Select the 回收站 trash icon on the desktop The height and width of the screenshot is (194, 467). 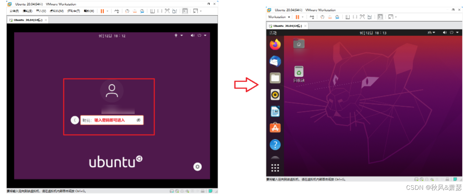coord(299,74)
